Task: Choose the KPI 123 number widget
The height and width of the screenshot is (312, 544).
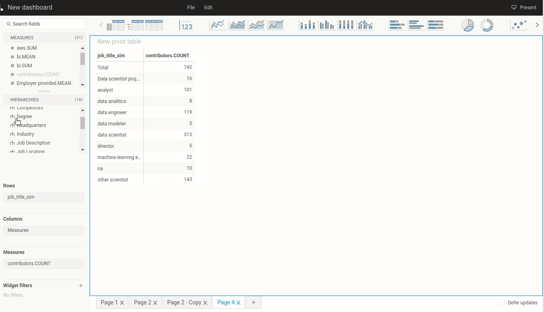Action: coord(186,25)
